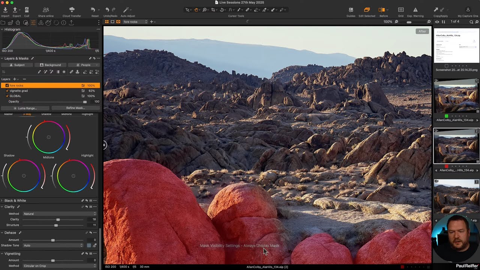This screenshot has width=480, height=270.
Task: Open the Library tool tab
Action: click(x=3, y=23)
